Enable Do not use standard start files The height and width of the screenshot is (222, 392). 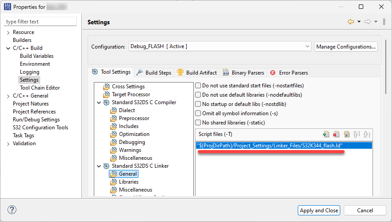point(198,86)
